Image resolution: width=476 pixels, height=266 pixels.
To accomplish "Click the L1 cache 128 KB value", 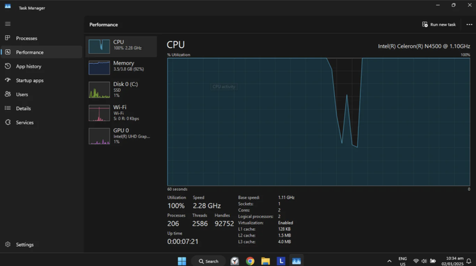I will (284, 229).
